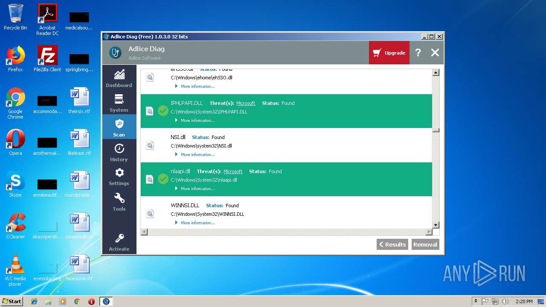Click the vertical scrollbar up arrow
Screen dimensions: 546x307
point(436,72)
